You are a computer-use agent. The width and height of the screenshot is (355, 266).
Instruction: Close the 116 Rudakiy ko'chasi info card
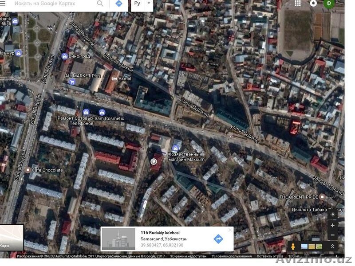230,230
